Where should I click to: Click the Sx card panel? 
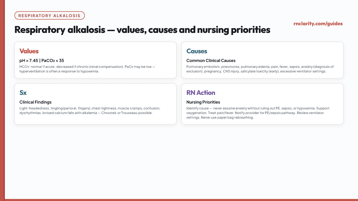click(x=96, y=104)
